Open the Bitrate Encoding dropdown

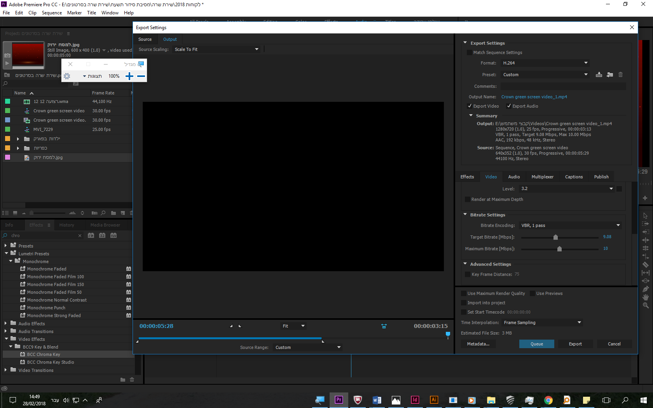[x=570, y=225]
